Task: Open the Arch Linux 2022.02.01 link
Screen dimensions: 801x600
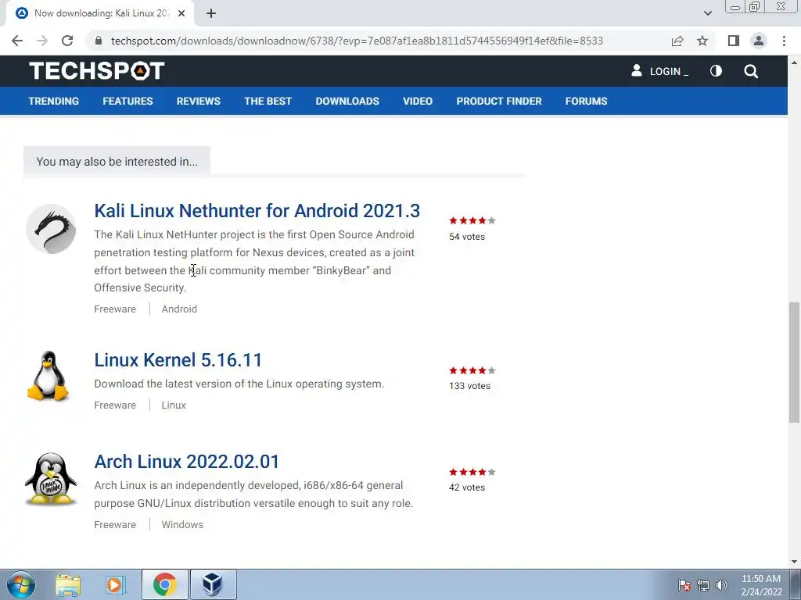Action: [186, 462]
